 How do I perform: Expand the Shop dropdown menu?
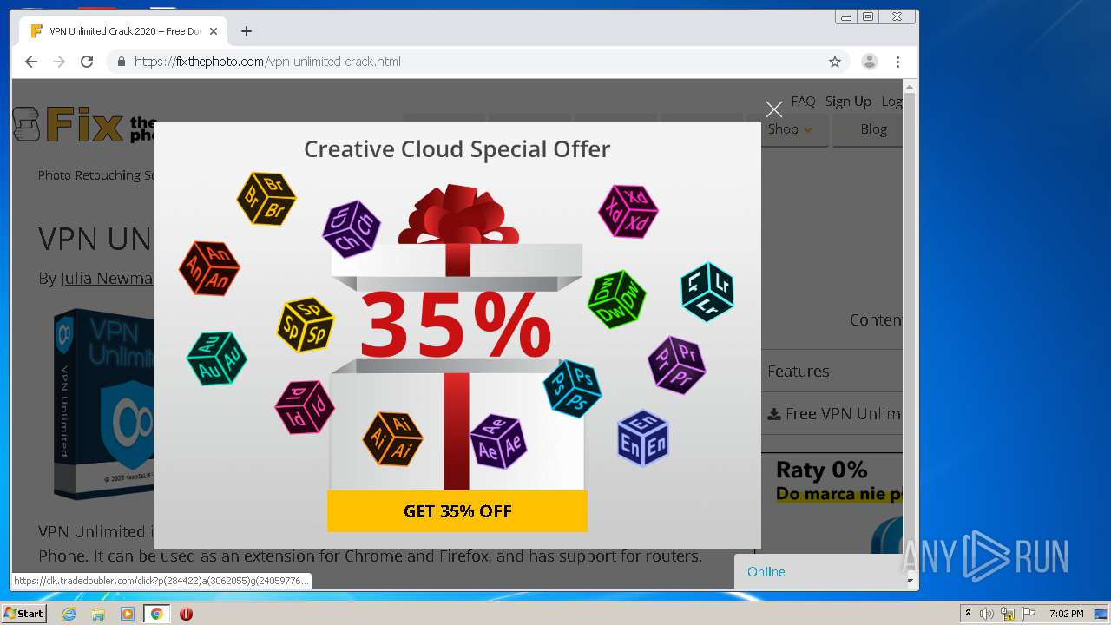790,129
